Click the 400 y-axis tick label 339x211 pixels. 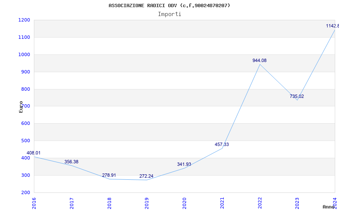tap(25, 158)
